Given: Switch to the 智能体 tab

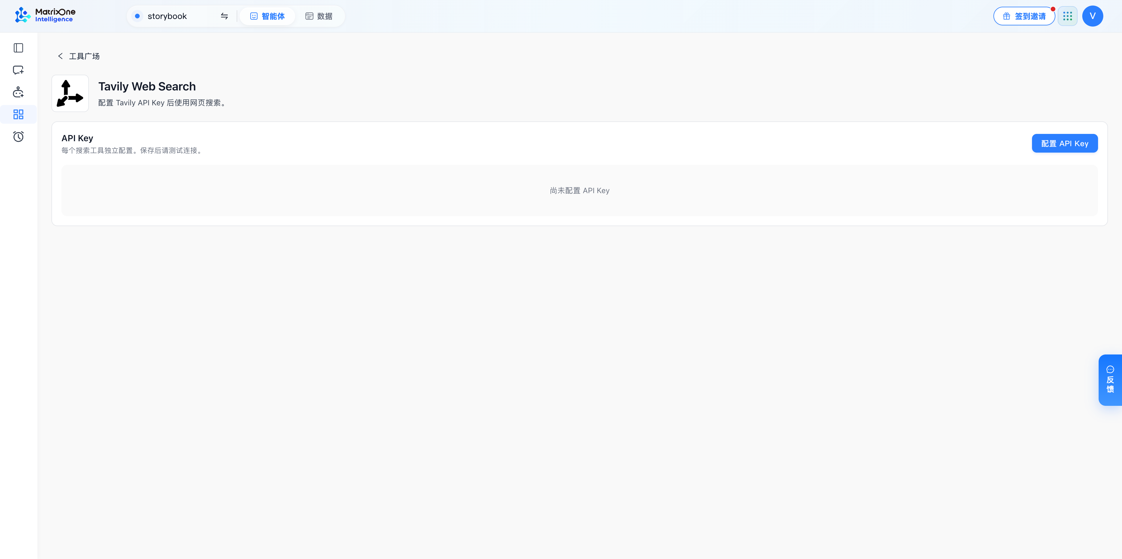Looking at the screenshot, I should pyautogui.click(x=267, y=16).
